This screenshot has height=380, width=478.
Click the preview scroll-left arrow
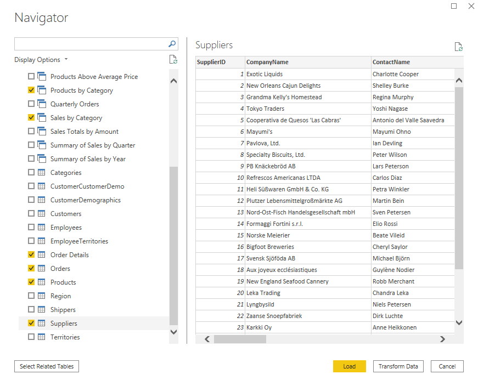pyautogui.click(x=207, y=339)
